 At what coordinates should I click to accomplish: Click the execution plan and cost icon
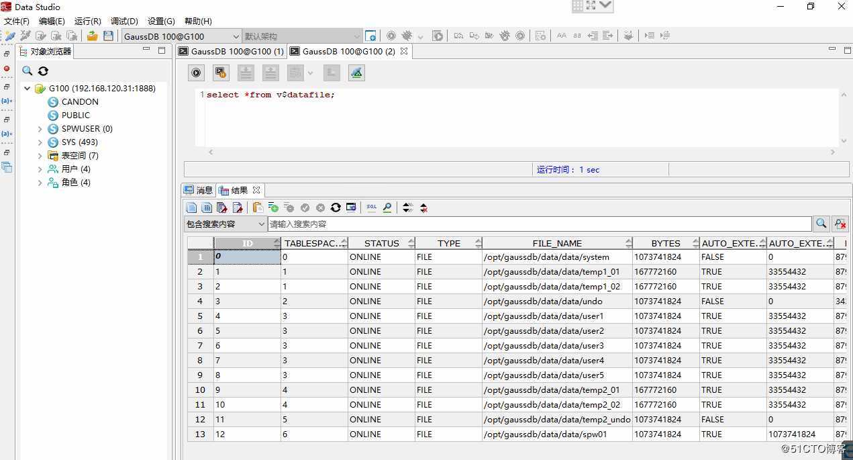click(356, 73)
